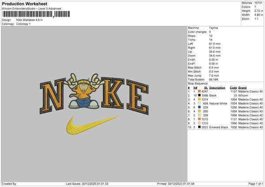Select the Machine value 'Tajima'
Viewport: 265px width, 187px height.
coord(213,28)
